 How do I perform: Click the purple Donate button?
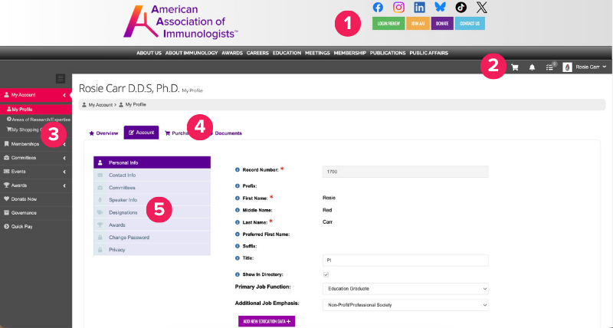[441, 24]
